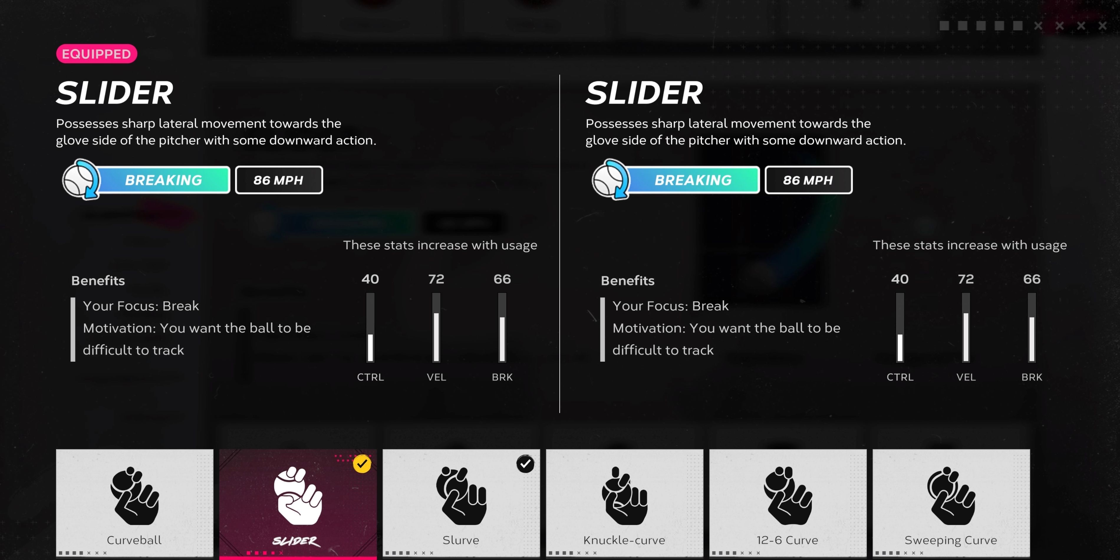Select the 86 MPH velocity tag right panel
The image size is (1120, 560).
tap(807, 180)
